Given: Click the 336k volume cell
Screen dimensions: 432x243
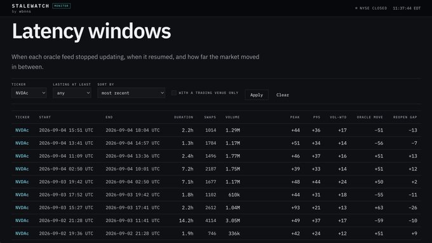Looking at the screenshot, I should tap(234, 233).
